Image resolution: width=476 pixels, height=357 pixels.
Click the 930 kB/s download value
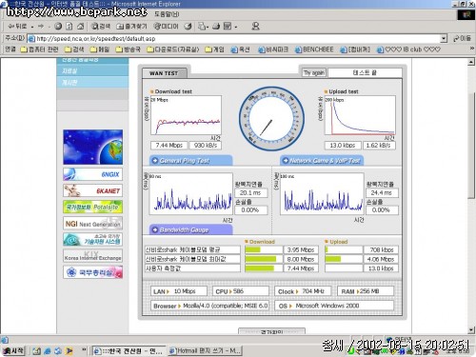point(206,146)
